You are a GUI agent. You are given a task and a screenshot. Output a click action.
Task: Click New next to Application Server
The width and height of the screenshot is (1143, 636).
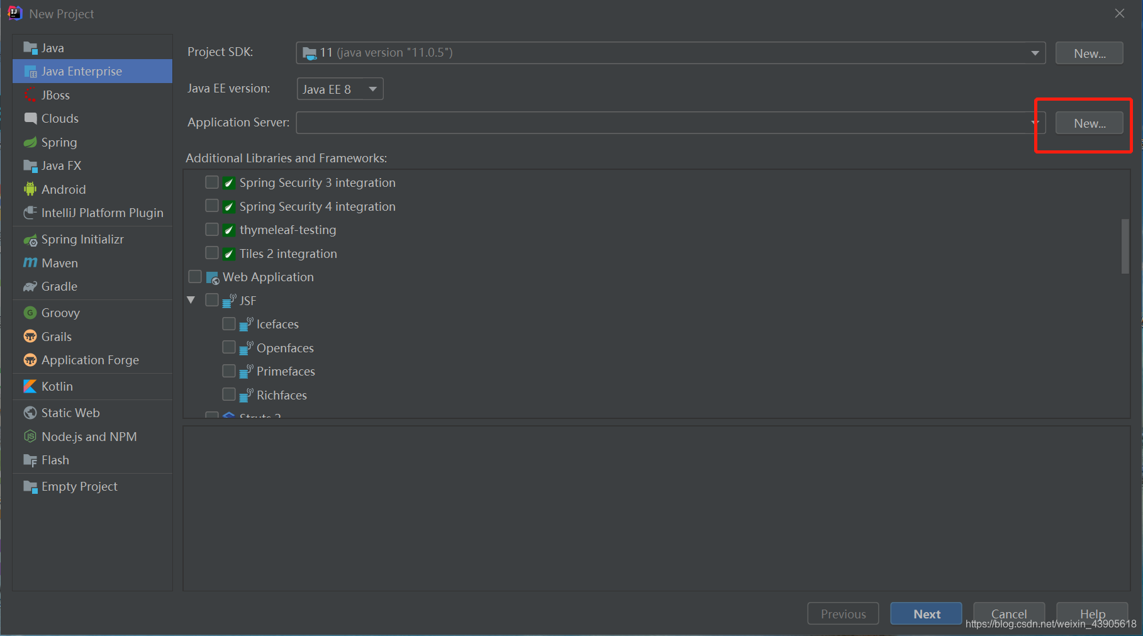1089,123
